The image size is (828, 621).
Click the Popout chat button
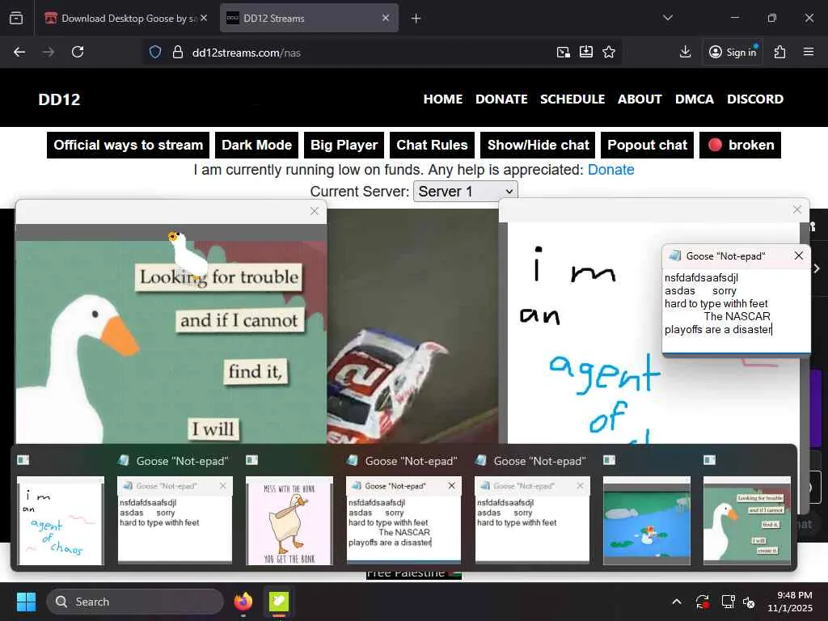(647, 146)
